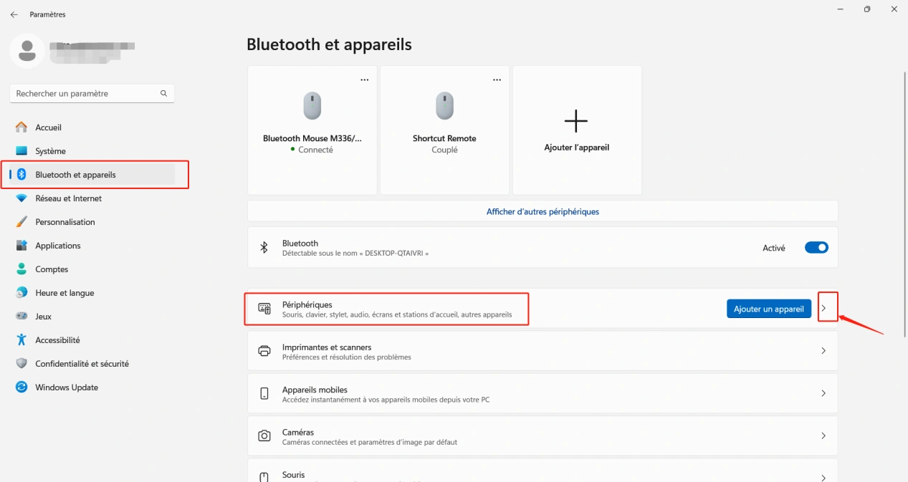908x482 pixels.
Task: Click the Ajouter un appareil blue button
Action: 768,309
